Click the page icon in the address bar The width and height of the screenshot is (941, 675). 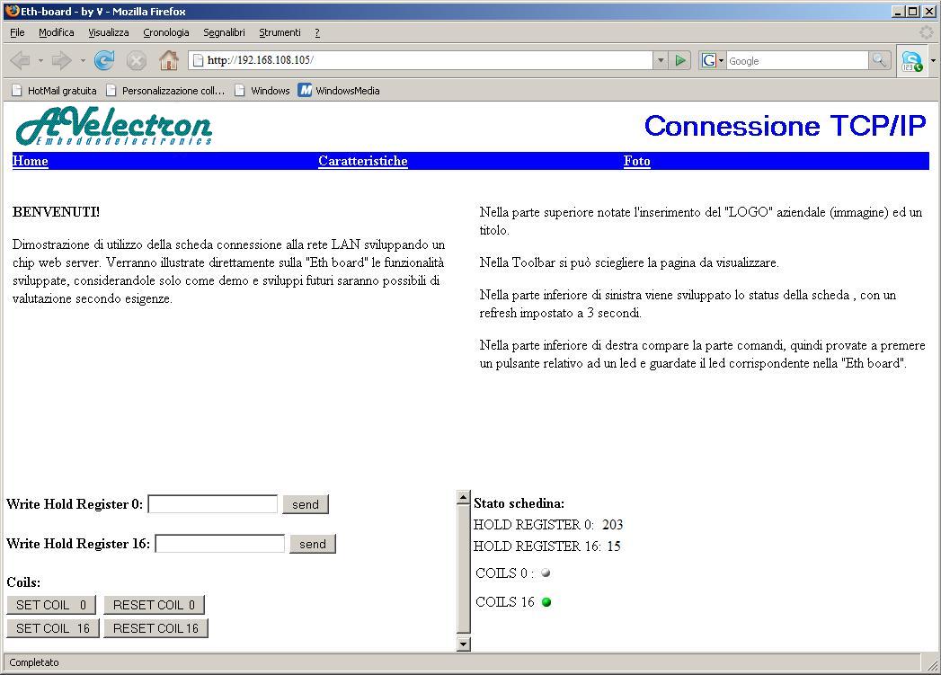pyautogui.click(x=198, y=60)
